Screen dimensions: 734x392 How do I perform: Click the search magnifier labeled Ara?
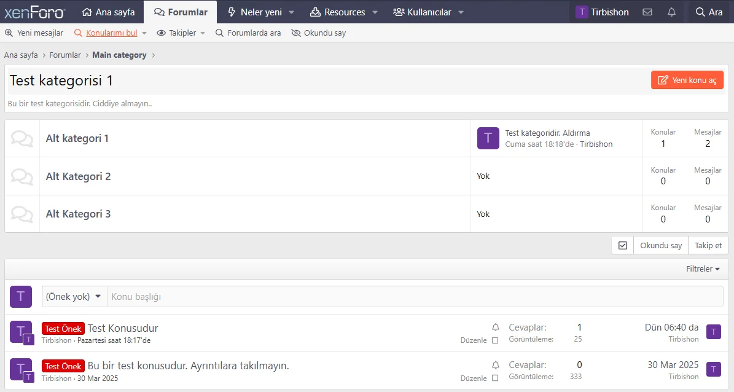(709, 12)
